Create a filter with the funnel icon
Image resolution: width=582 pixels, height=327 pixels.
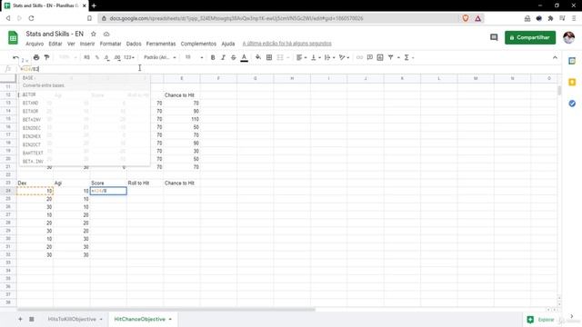(390, 57)
